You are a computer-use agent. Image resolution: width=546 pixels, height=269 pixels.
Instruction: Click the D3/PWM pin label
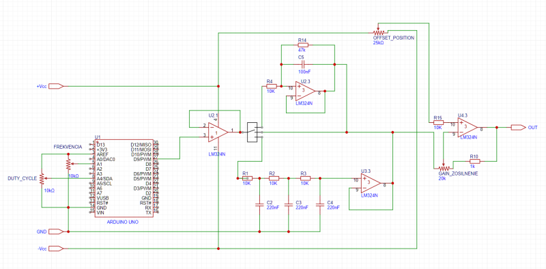[142, 188]
